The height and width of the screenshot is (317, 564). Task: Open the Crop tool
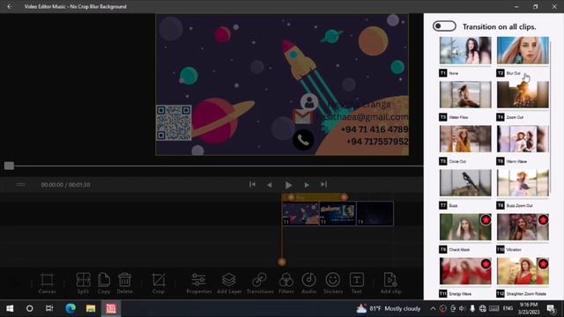[x=159, y=284]
